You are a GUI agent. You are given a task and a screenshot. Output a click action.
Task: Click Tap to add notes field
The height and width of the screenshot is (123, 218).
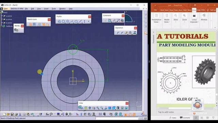pyautogui.click(x=166, y=112)
